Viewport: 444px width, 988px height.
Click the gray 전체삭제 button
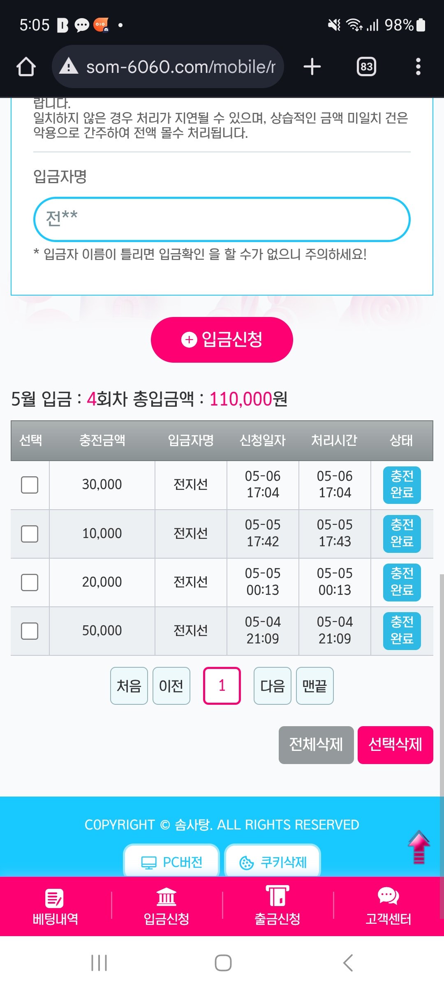tap(316, 745)
